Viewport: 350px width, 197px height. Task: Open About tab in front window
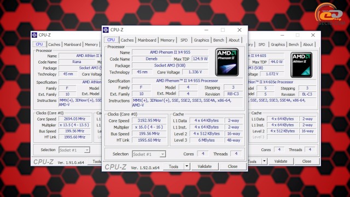(234, 40)
